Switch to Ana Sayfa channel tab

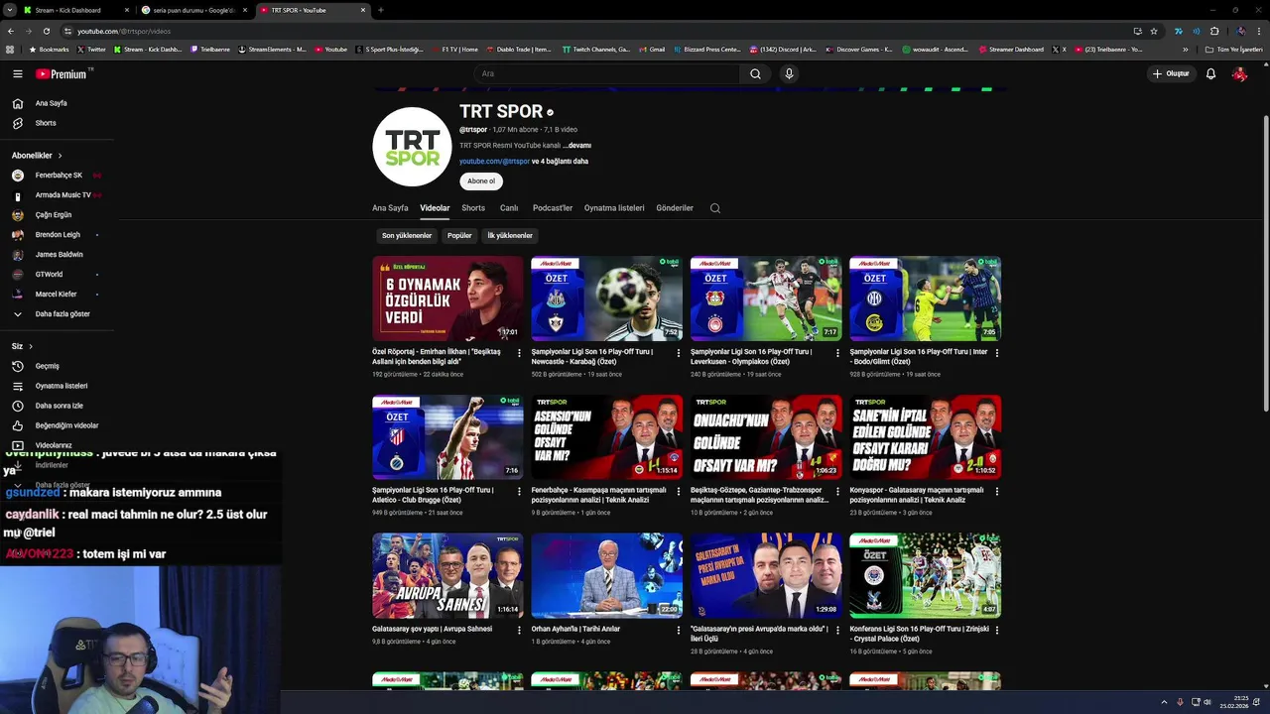point(390,208)
